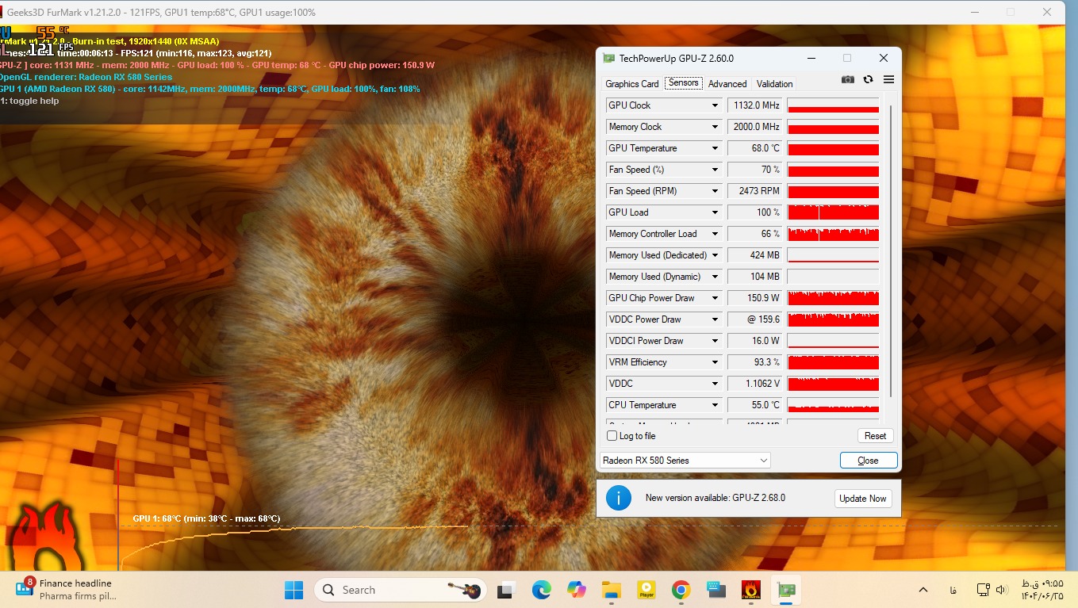This screenshot has width=1078, height=608.
Task: Open the Memory Controller Load dropdown
Action: [715, 234]
